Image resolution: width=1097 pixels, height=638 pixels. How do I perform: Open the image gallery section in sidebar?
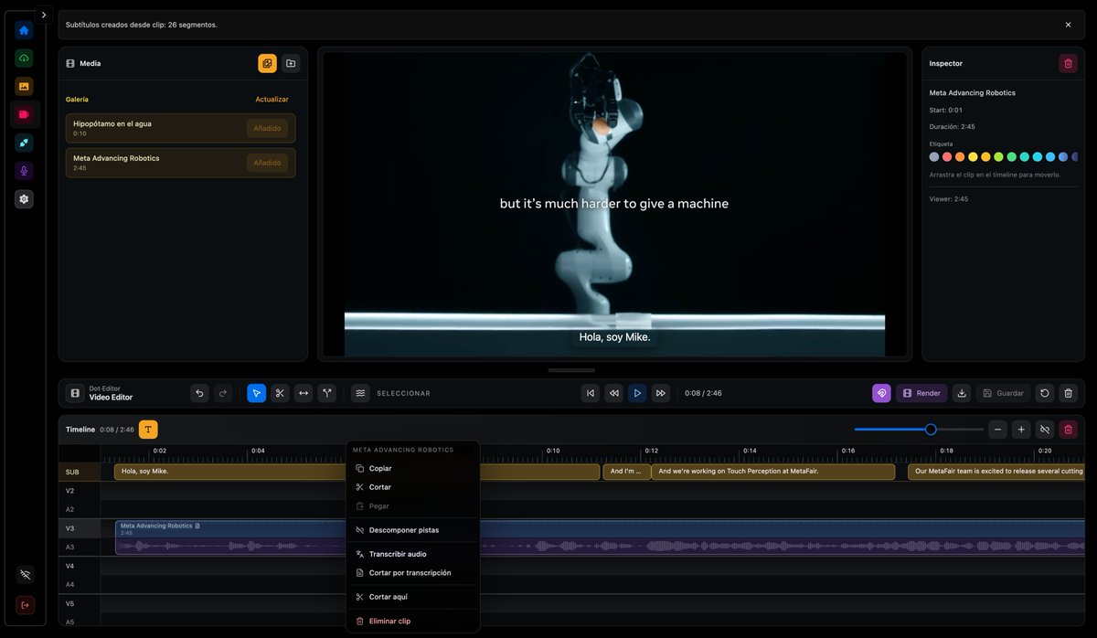(24, 86)
